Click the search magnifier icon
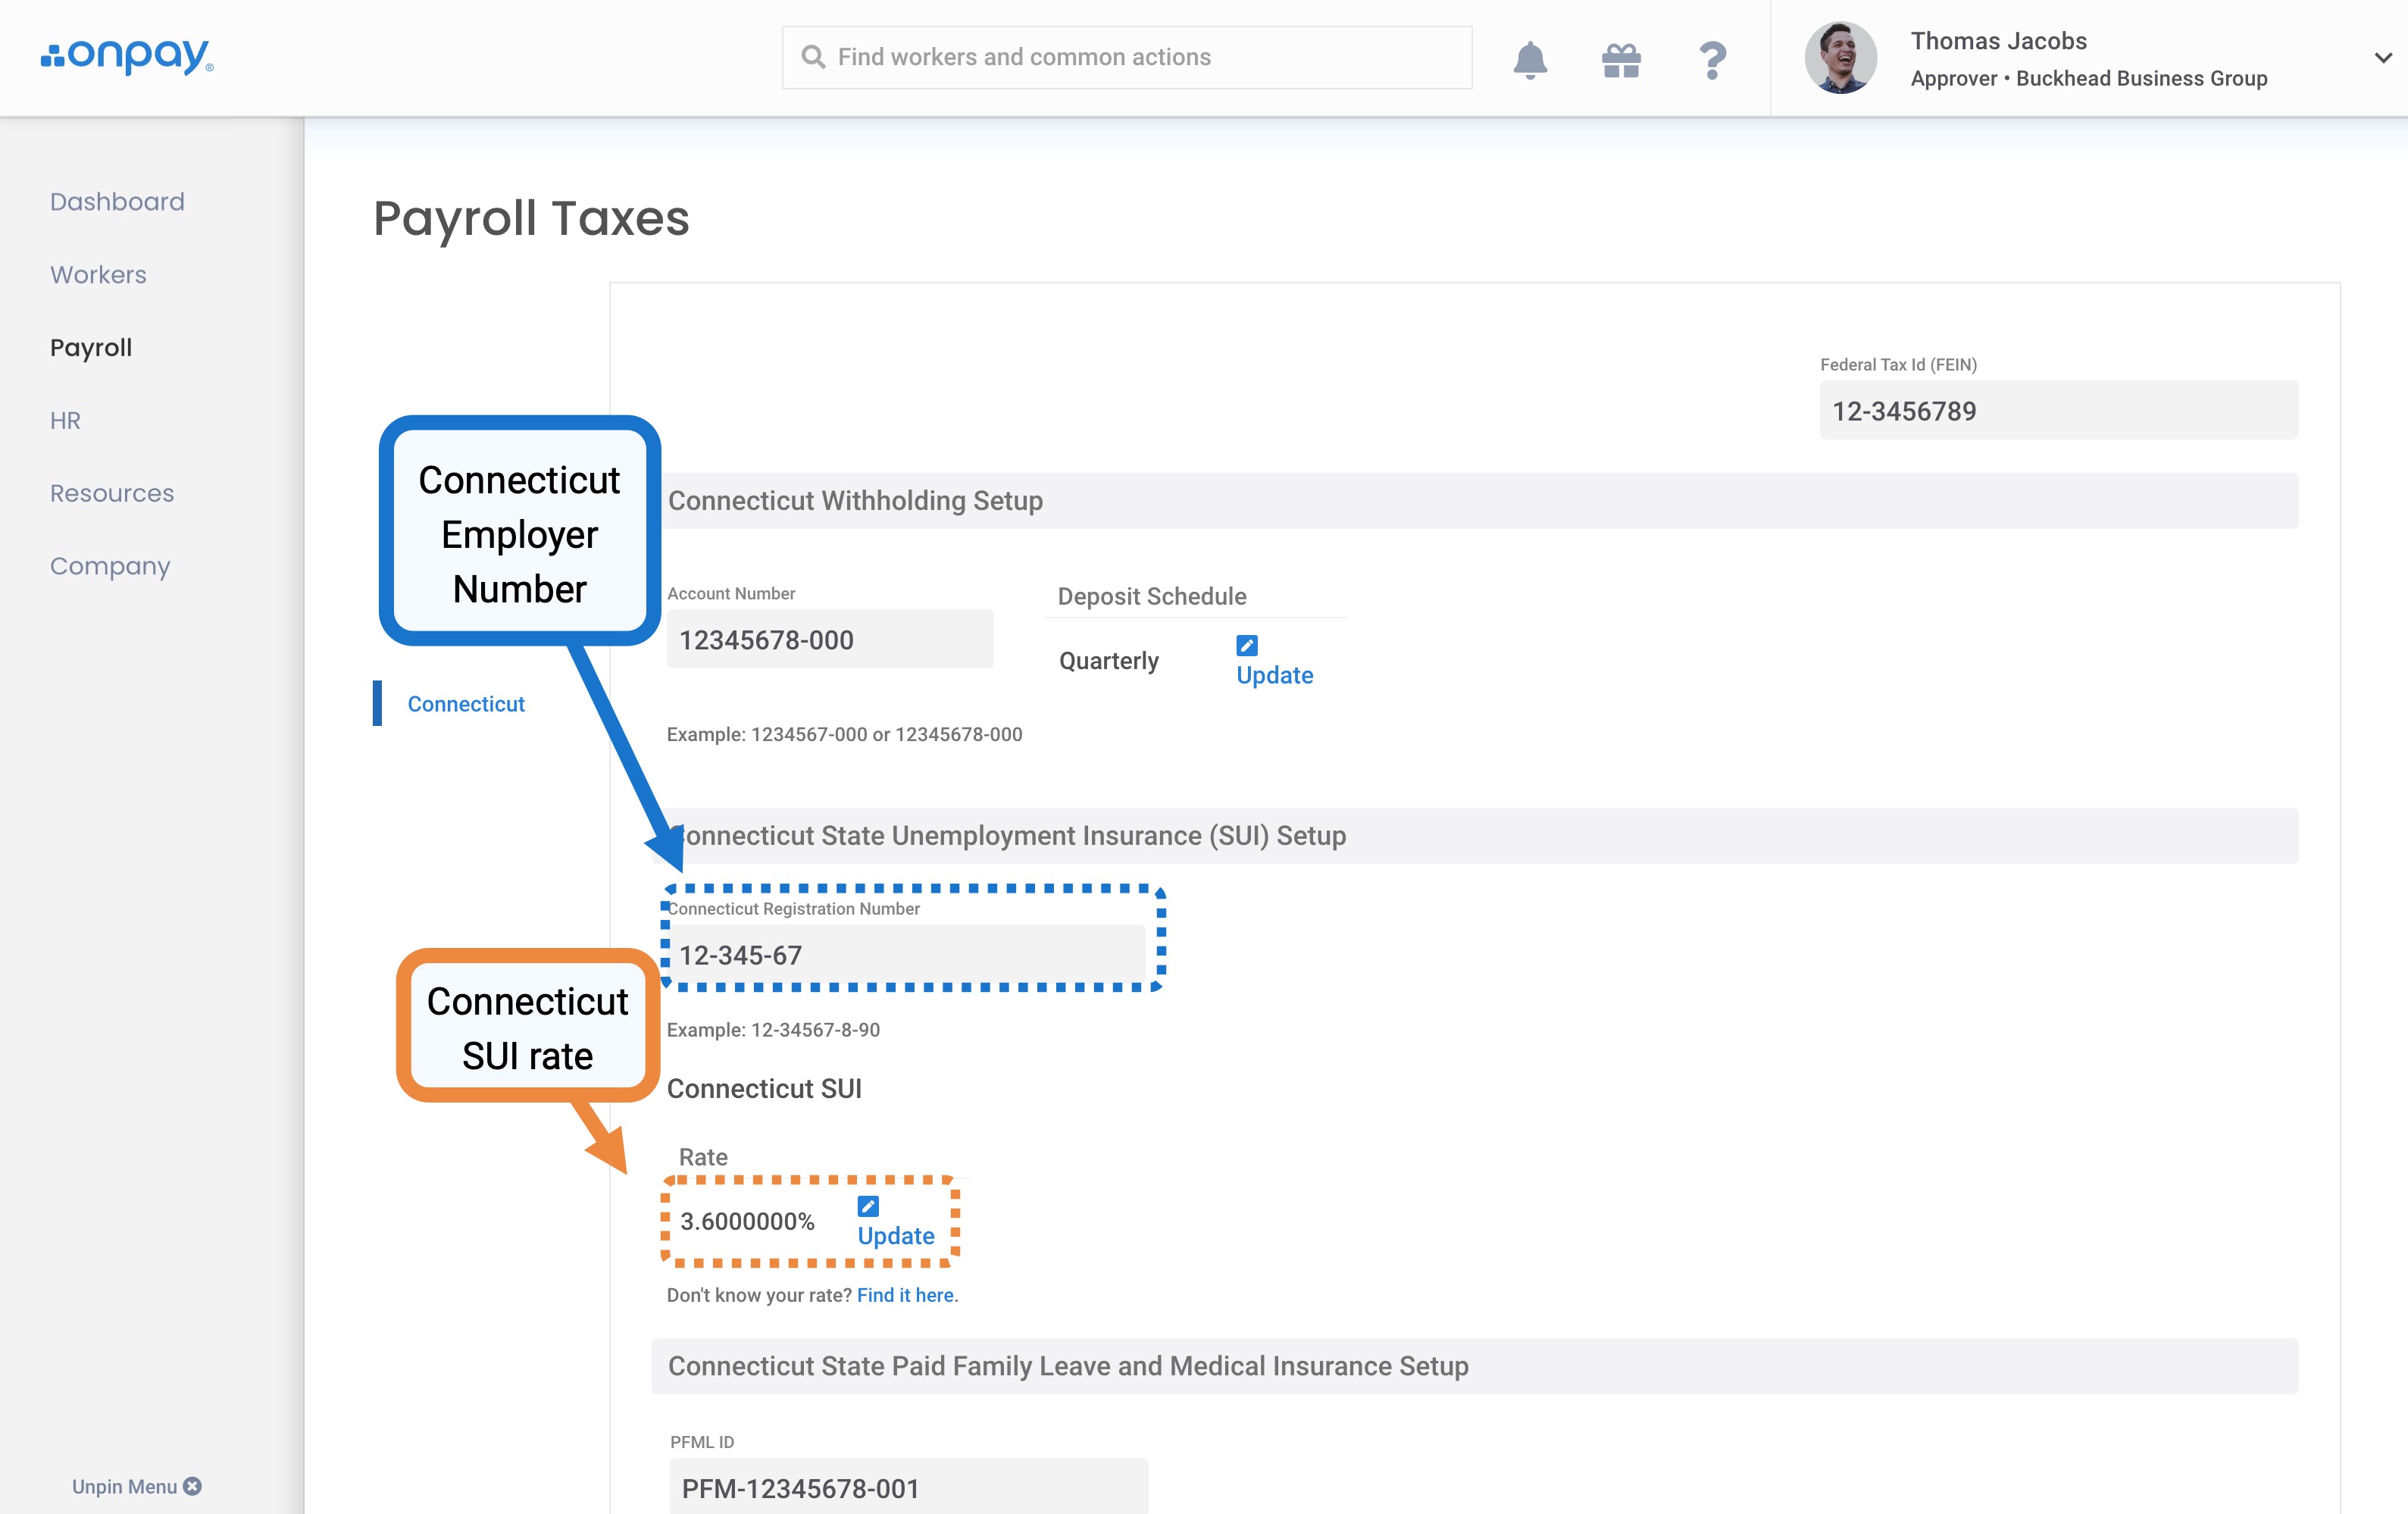 tap(813, 57)
